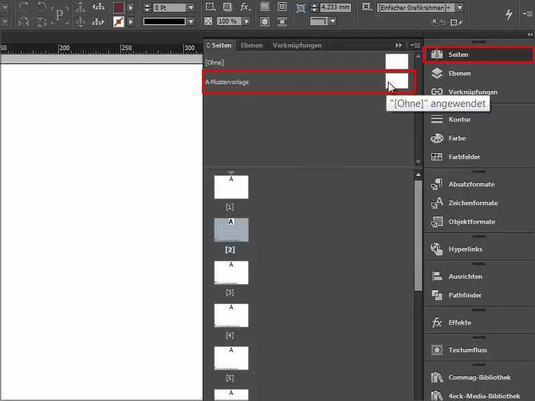Choose jump object text wrap icon
This screenshot has height=401, width=535.
coord(282,22)
